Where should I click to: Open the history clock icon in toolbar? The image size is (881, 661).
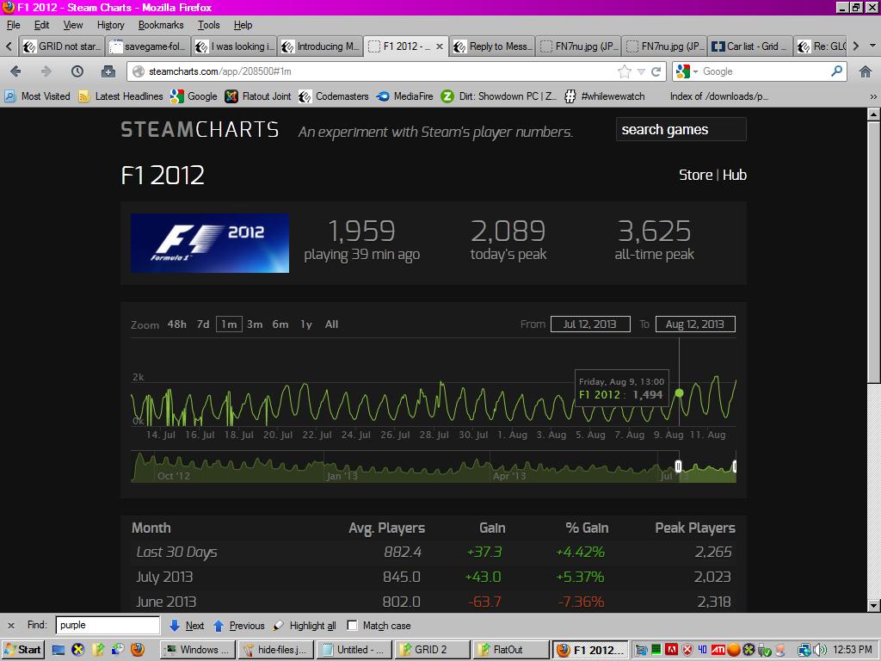tap(77, 71)
